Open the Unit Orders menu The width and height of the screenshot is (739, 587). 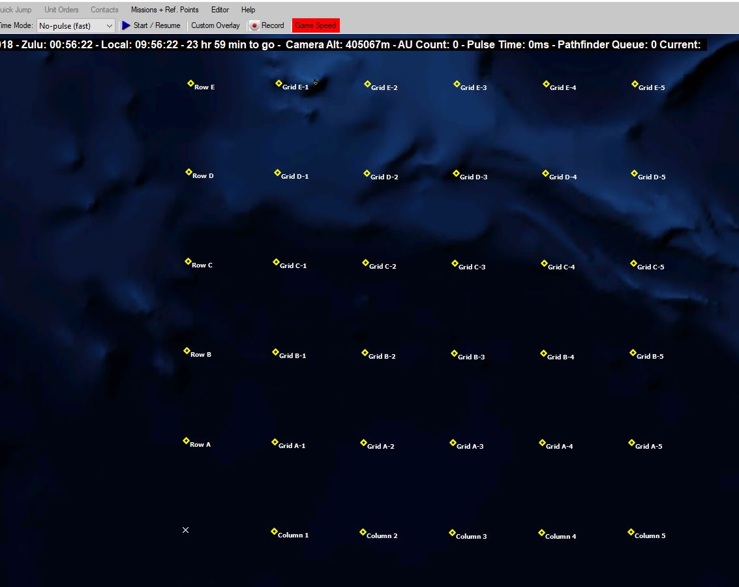(x=61, y=9)
